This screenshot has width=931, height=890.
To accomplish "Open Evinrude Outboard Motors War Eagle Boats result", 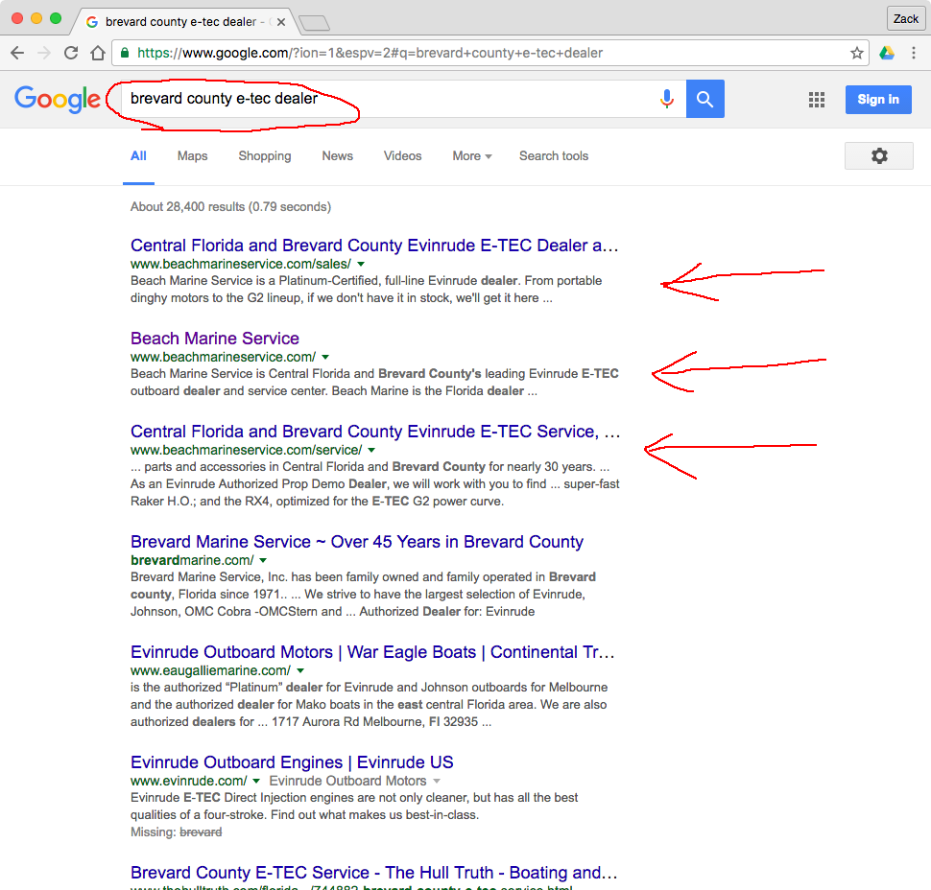I will coord(372,652).
